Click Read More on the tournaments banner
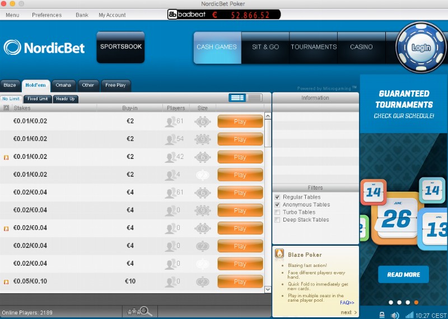The height and width of the screenshot is (319, 448). click(403, 274)
